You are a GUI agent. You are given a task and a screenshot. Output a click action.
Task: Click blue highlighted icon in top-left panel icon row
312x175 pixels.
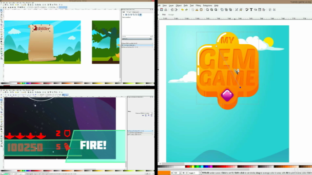141,15
